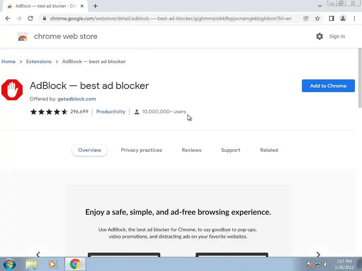Viewport: 362px width, 271px height.
Task: Show previous screenshot with left arrow
Action: click(x=38, y=254)
